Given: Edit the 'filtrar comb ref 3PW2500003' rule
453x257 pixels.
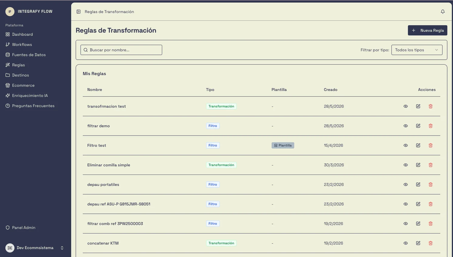Looking at the screenshot, I should 418,224.
